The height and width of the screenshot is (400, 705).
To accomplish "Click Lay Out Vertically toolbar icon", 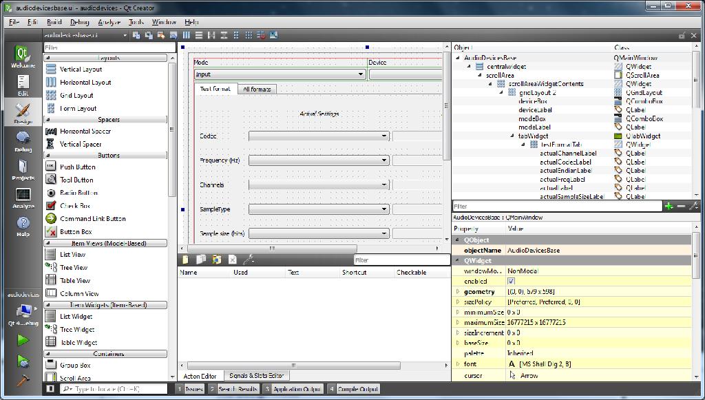I will (x=199, y=35).
